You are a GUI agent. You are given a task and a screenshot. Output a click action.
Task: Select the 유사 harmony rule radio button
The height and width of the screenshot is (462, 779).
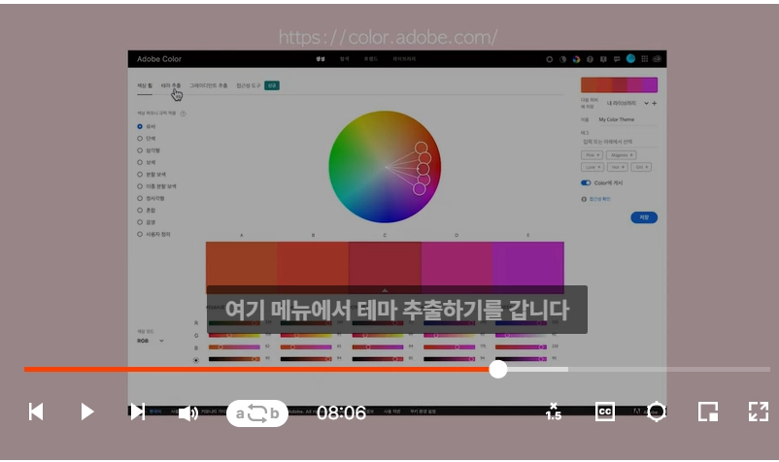click(140, 126)
